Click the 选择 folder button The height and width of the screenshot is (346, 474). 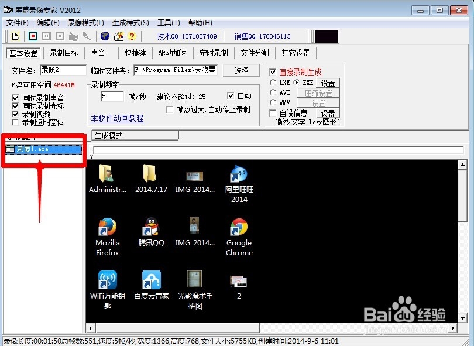[241, 71]
